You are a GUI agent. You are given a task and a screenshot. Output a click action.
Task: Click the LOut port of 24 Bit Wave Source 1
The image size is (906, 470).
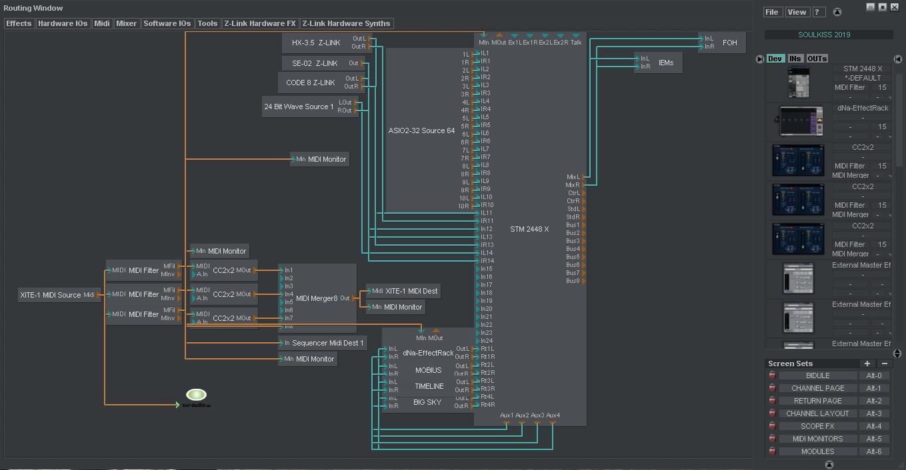click(x=356, y=103)
